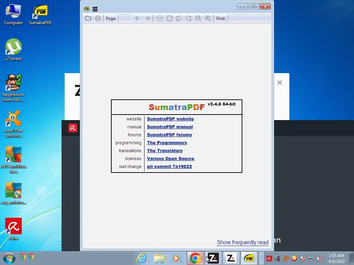Screen dimensions: 354x265
Task: Switch to white ZoneAlarm taskbar button
Action: point(231,258)
